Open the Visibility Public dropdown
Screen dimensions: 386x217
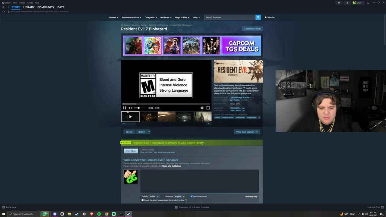154,197
